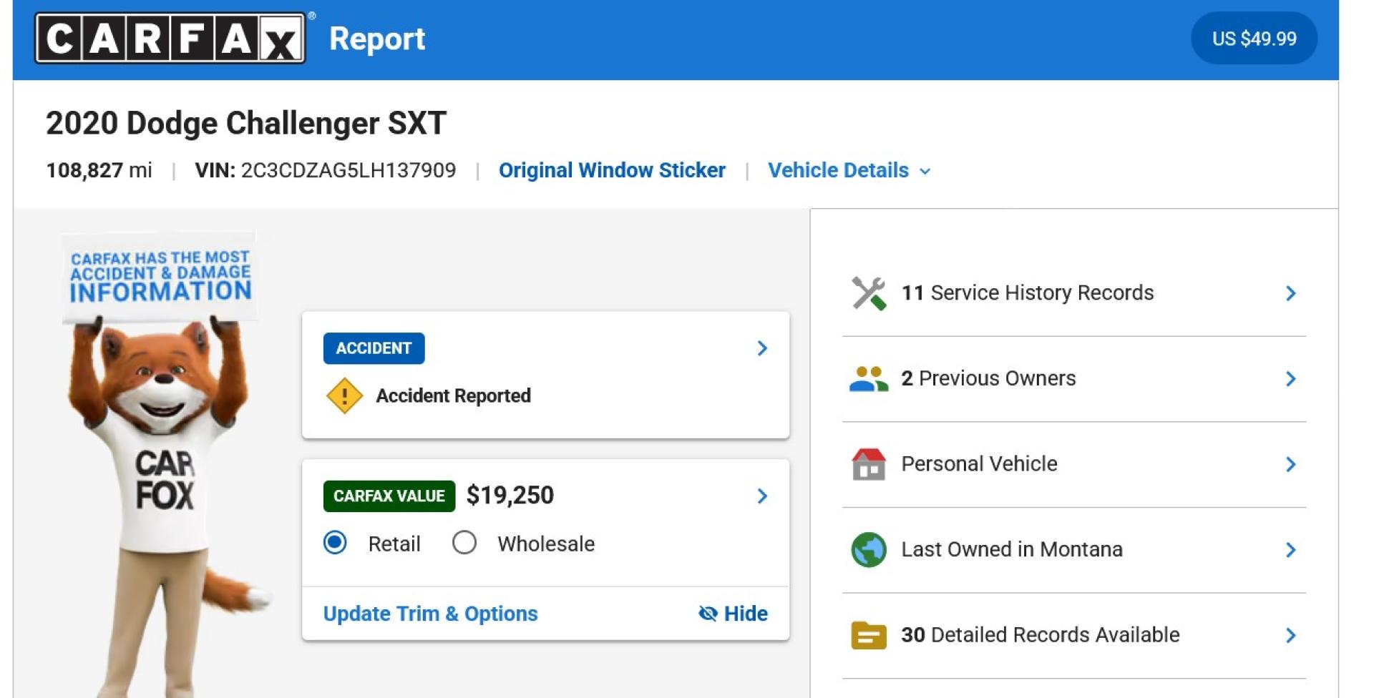
Task: Expand Last Owned in Montana chevron
Action: click(x=1291, y=550)
